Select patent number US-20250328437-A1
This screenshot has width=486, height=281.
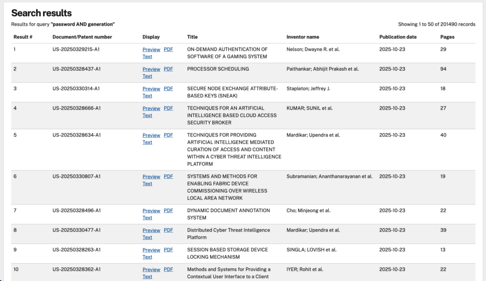click(x=76, y=69)
